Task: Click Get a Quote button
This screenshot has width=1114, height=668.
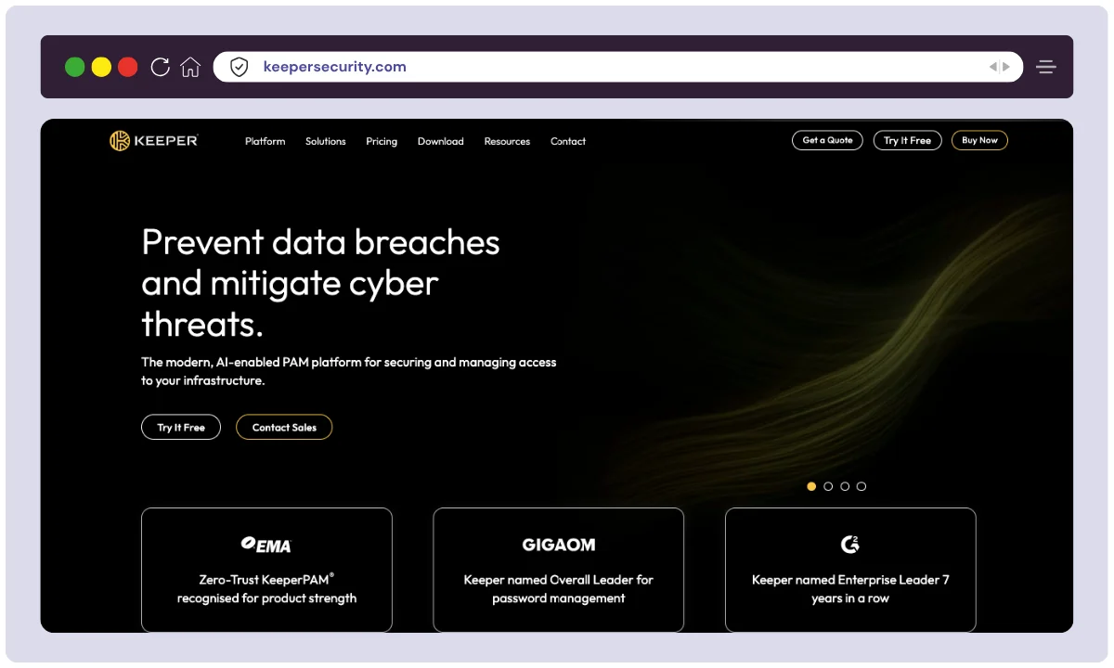Action: (x=827, y=140)
